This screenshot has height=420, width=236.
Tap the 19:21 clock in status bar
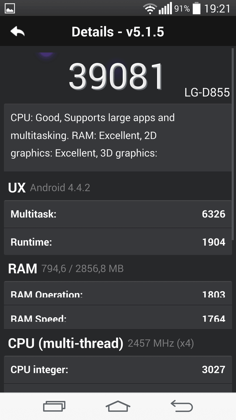(217, 9)
